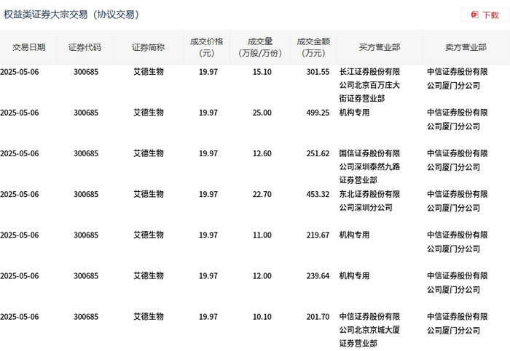This screenshot has height=351, width=510.
Task: Select volume cell 12.60
Action: click(x=262, y=153)
